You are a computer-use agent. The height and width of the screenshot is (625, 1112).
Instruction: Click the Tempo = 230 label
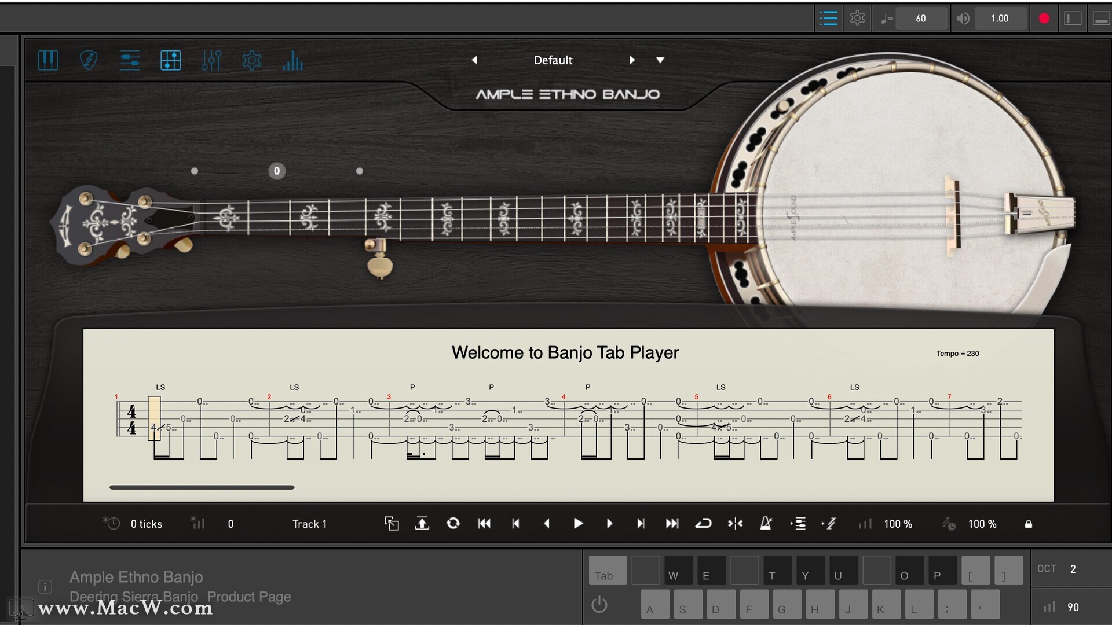pyautogui.click(x=957, y=353)
